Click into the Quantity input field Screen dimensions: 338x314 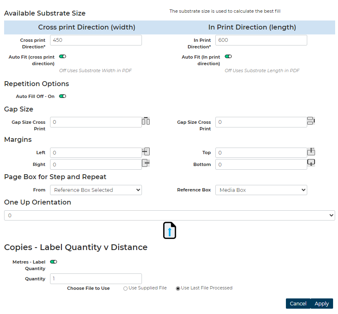click(x=96, y=278)
